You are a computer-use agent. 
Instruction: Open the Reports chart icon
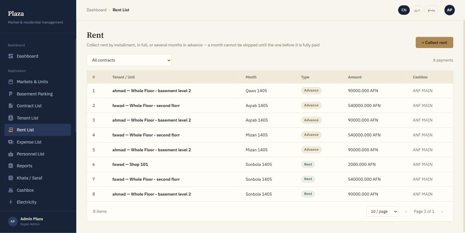coord(11,166)
